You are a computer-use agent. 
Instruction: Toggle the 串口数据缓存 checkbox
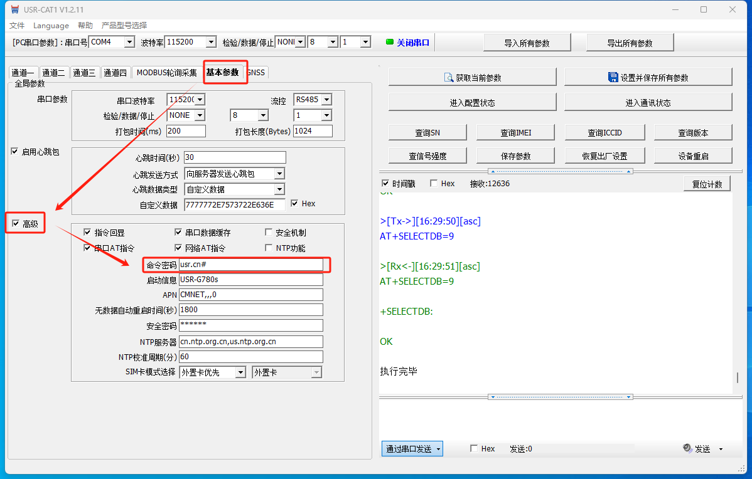(178, 233)
